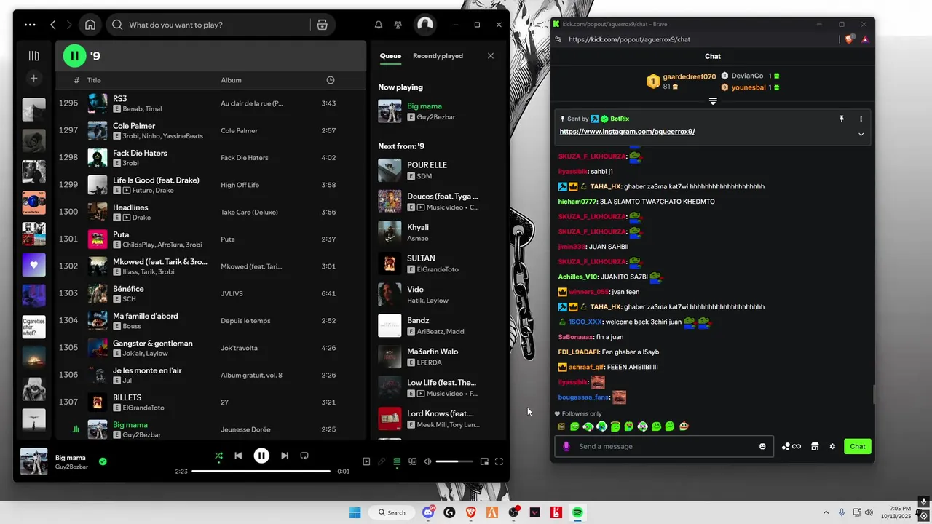Expand pinned message chevron in Kick chat
932x524 pixels.
861,134
